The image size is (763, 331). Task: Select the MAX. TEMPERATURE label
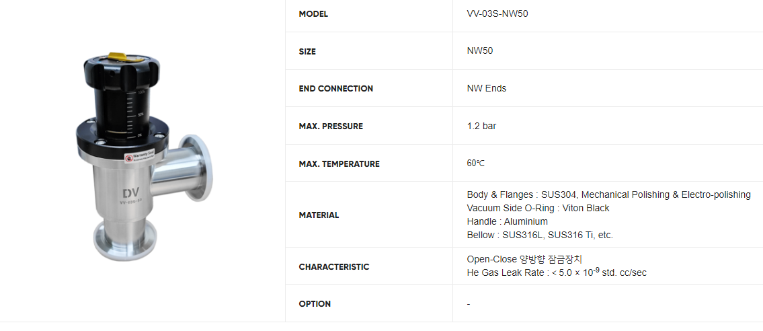pyautogui.click(x=339, y=163)
